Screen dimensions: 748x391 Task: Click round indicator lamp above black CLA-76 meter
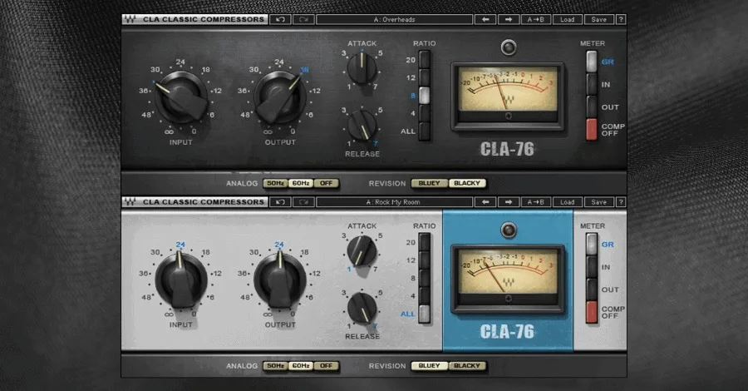(x=509, y=47)
